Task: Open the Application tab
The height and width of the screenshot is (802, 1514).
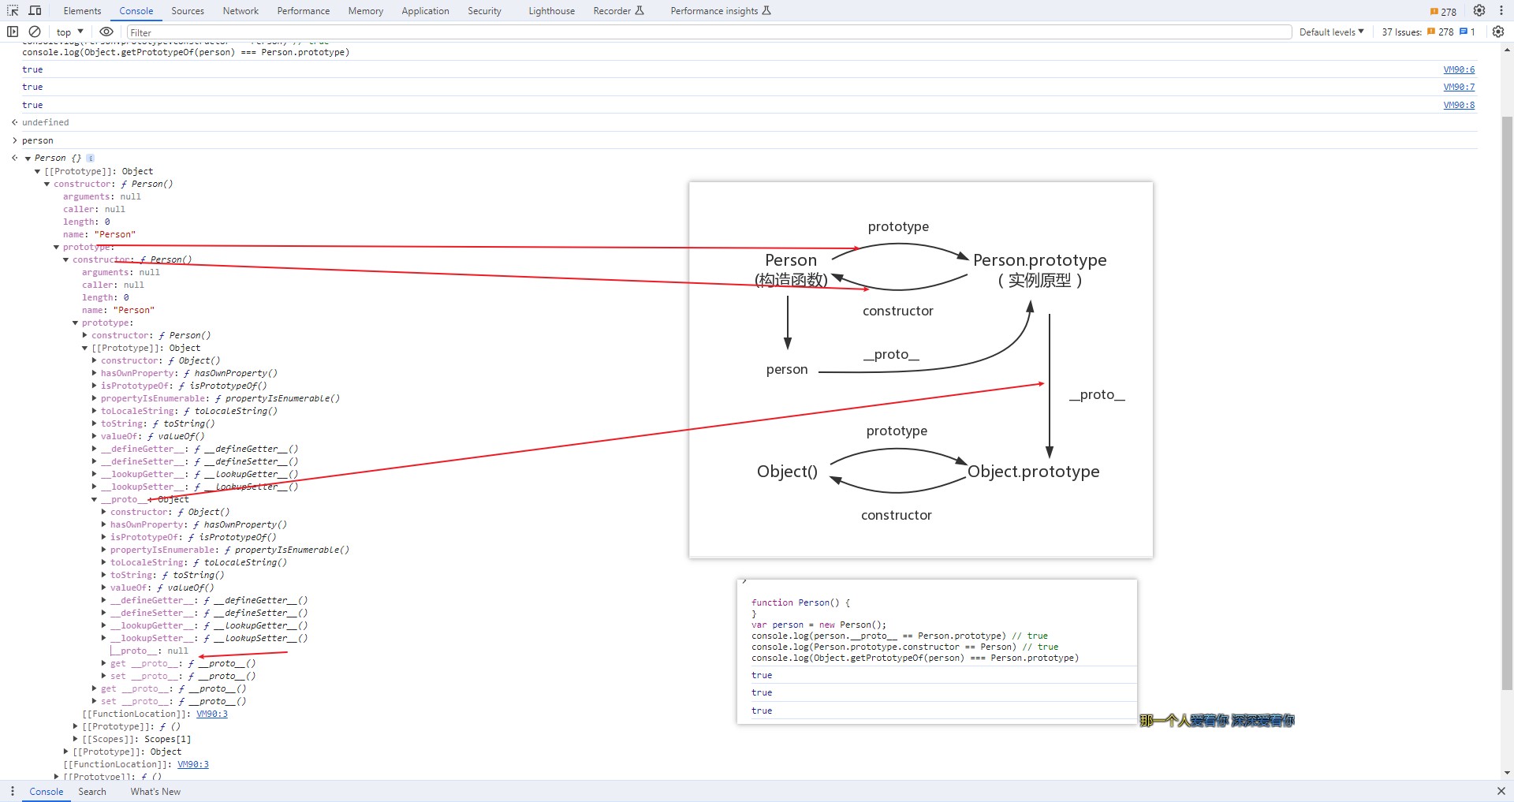Action: coord(425,11)
